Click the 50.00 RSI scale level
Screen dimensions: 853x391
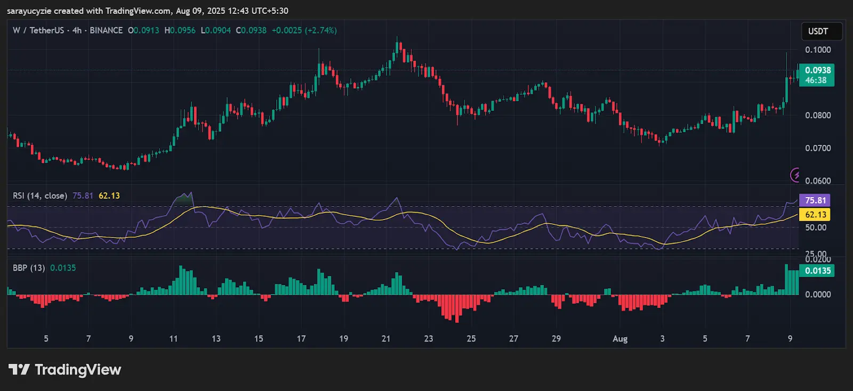pos(816,227)
